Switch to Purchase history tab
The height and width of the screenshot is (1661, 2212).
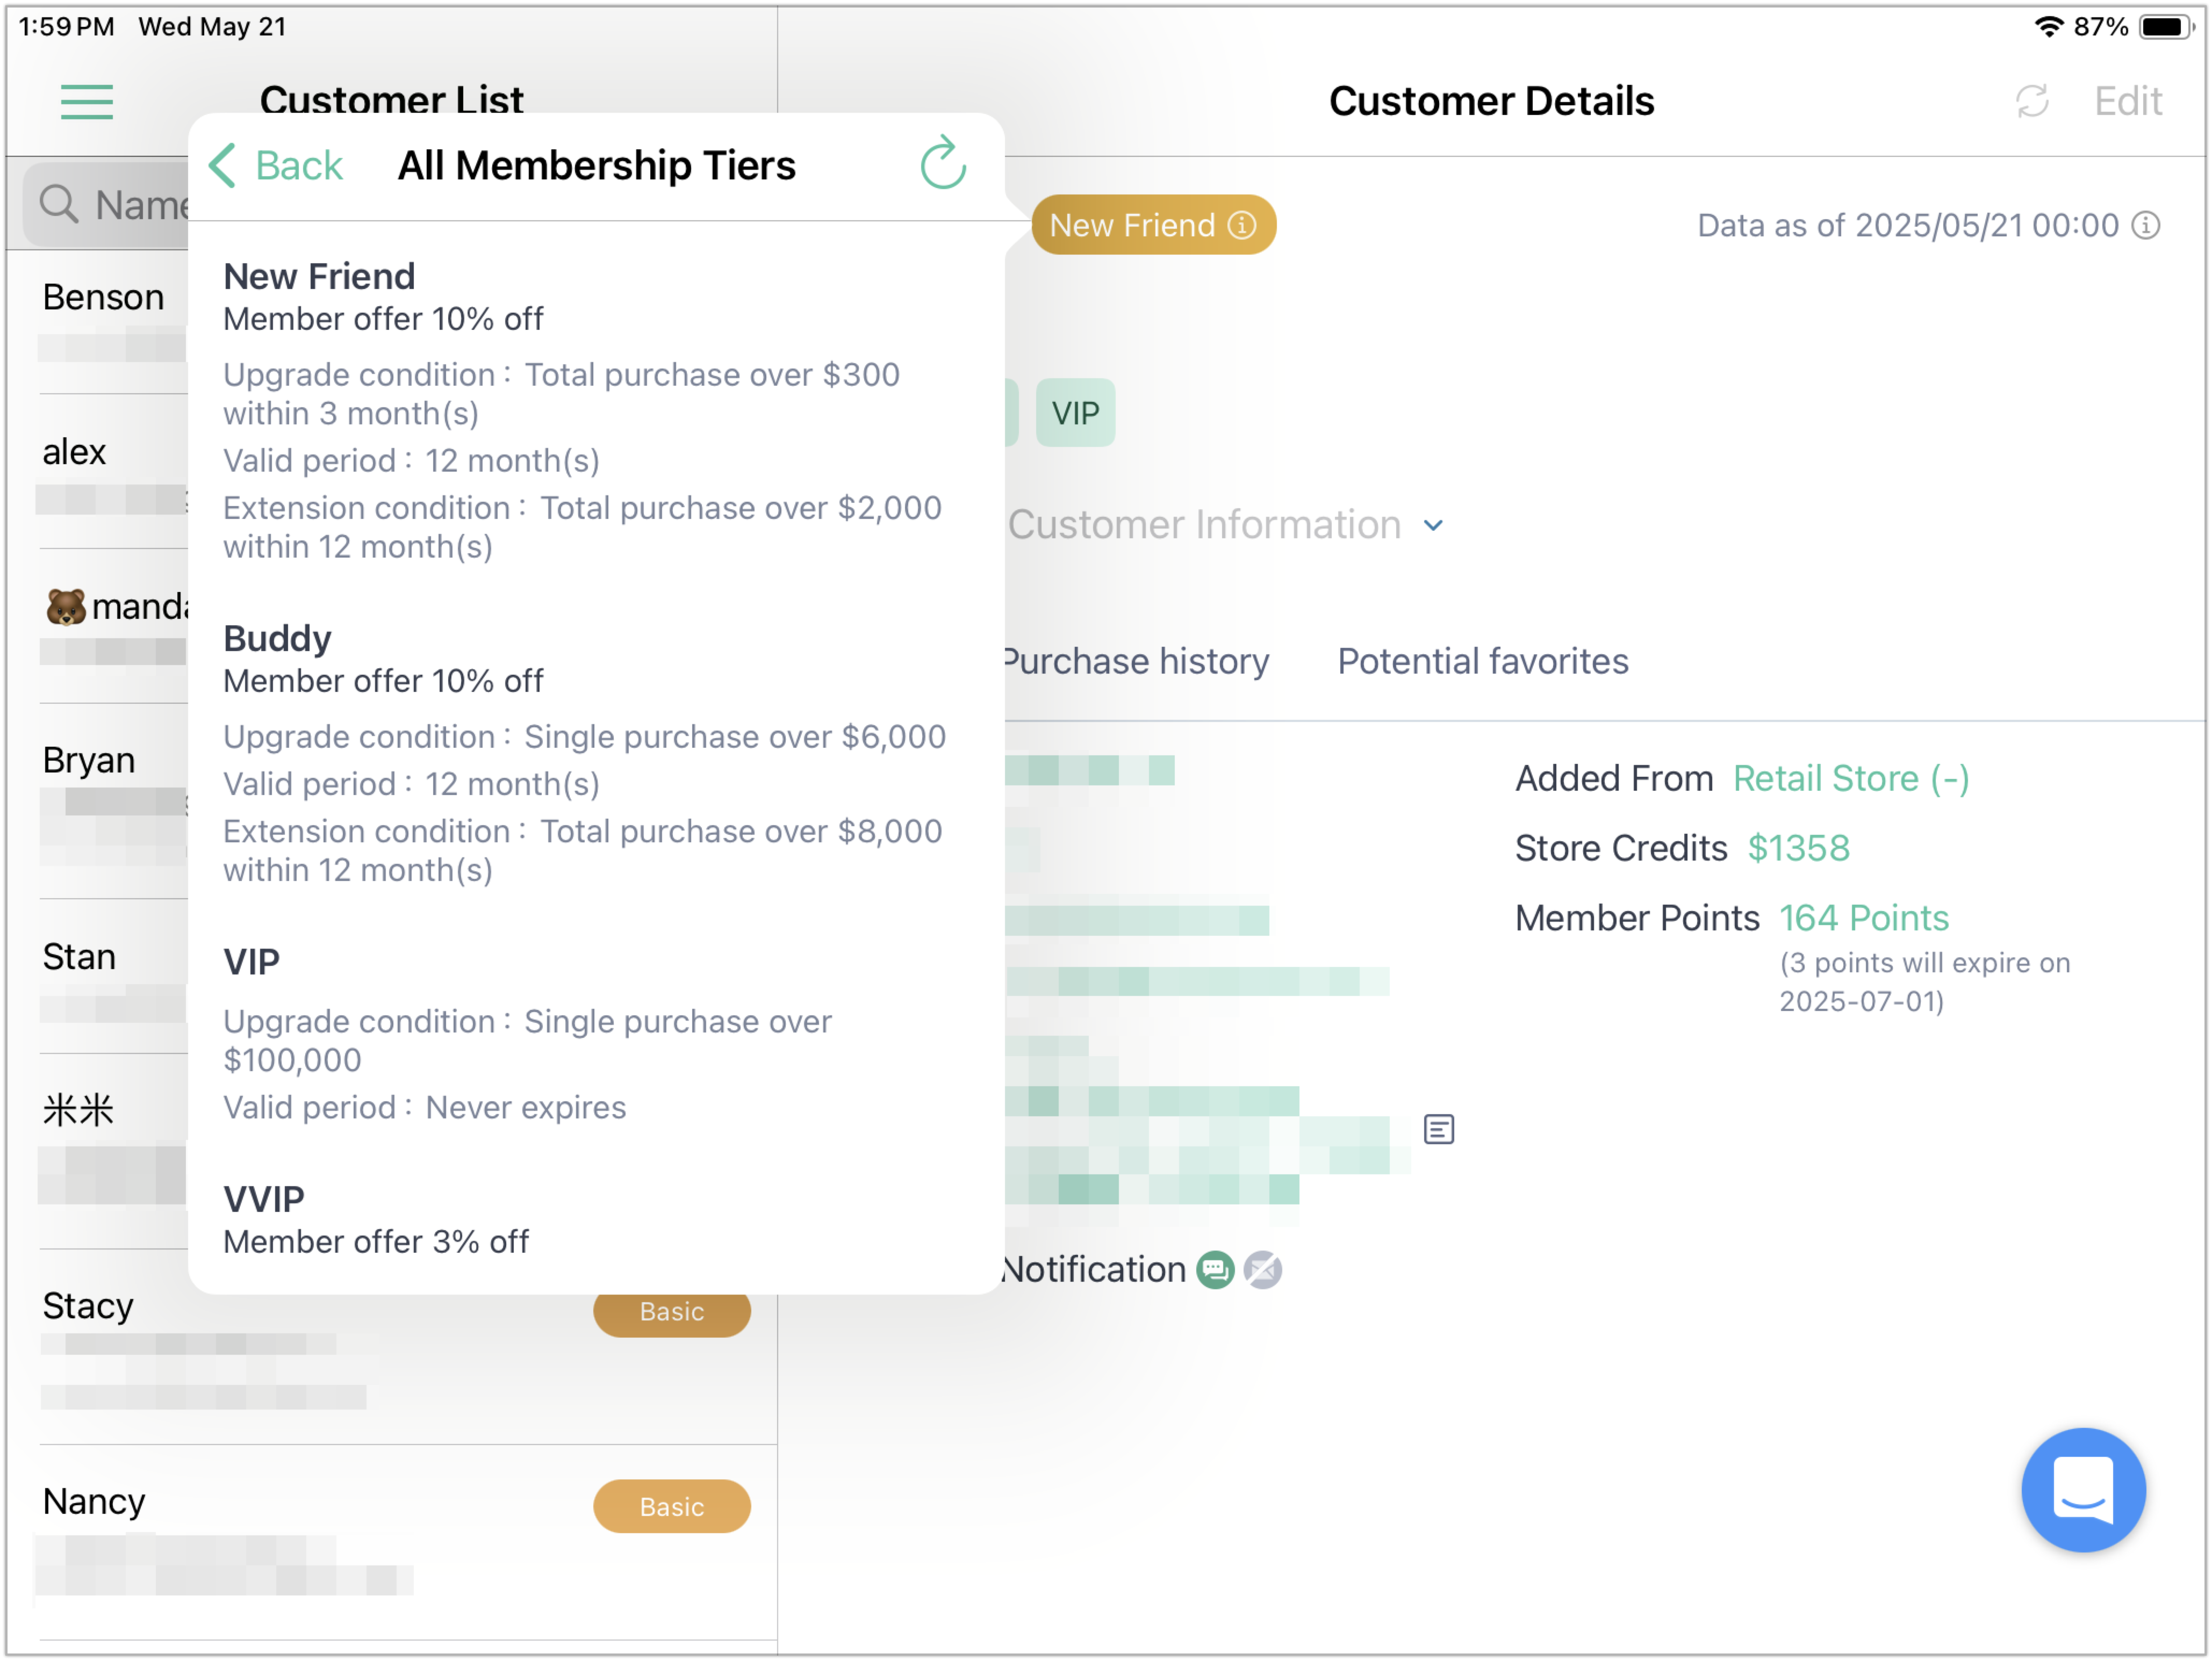[x=1136, y=661]
